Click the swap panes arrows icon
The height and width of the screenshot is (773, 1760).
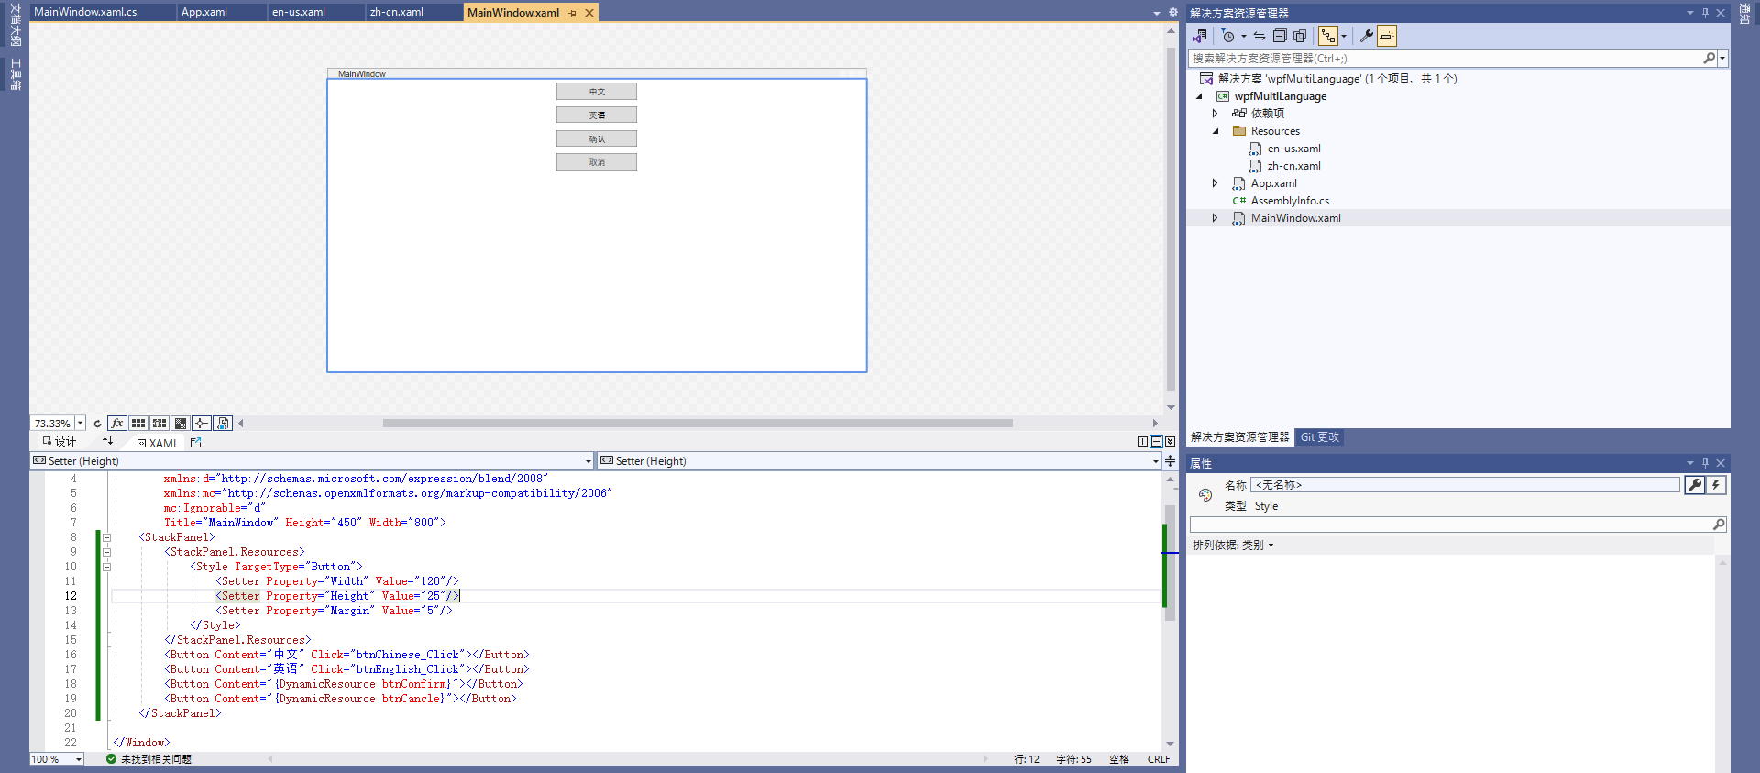[x=107, y=442]
